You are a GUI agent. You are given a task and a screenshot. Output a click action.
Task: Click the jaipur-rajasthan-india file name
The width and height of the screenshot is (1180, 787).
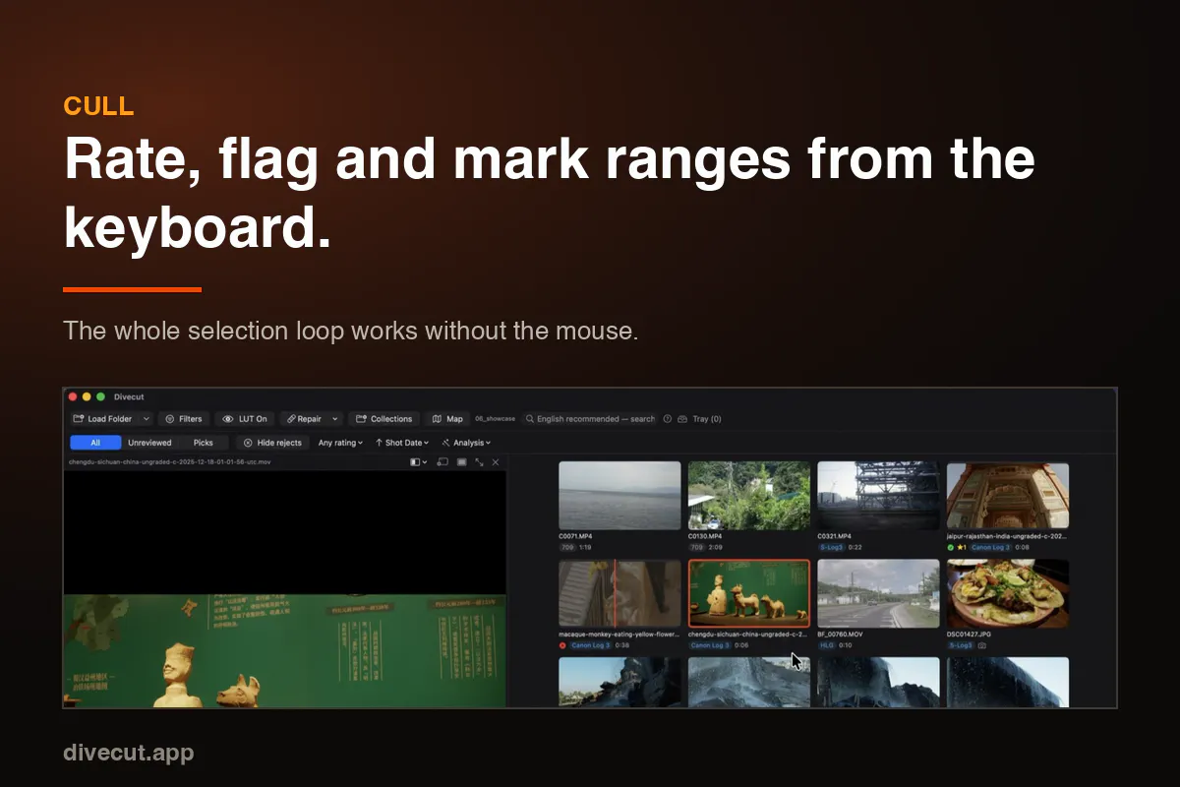[x=1008, y=536]
